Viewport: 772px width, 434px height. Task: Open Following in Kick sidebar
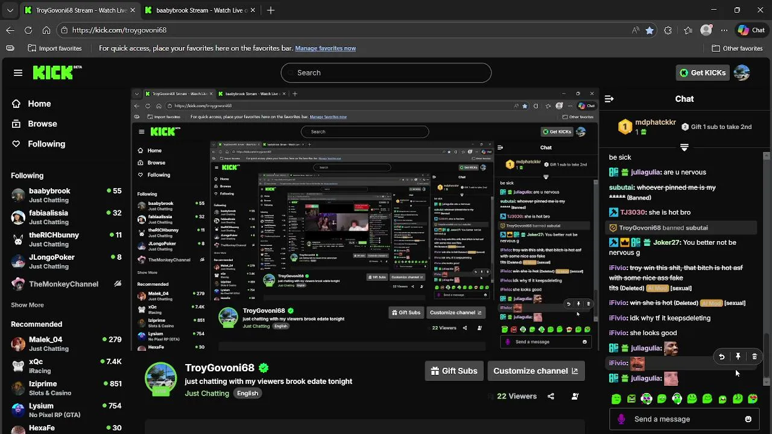click(x=39, y=143)
